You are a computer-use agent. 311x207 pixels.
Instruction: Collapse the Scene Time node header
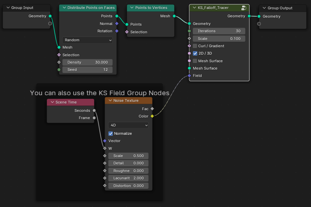pyautogui.click(x=52, y=102)
